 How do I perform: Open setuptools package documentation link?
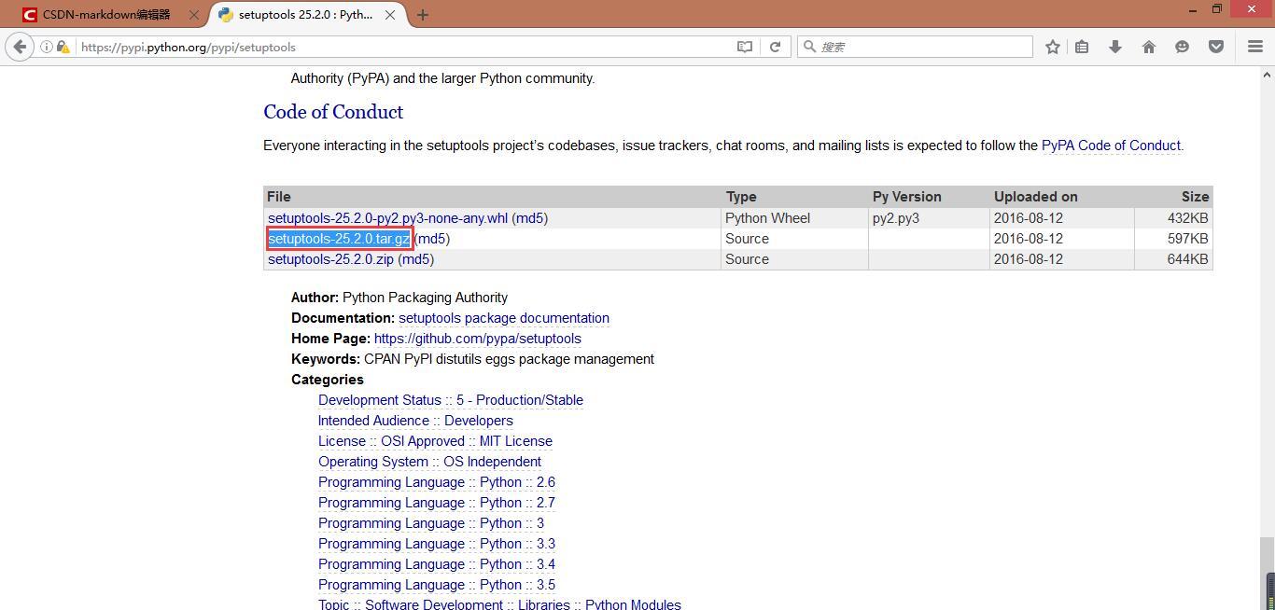click(504, 318)
